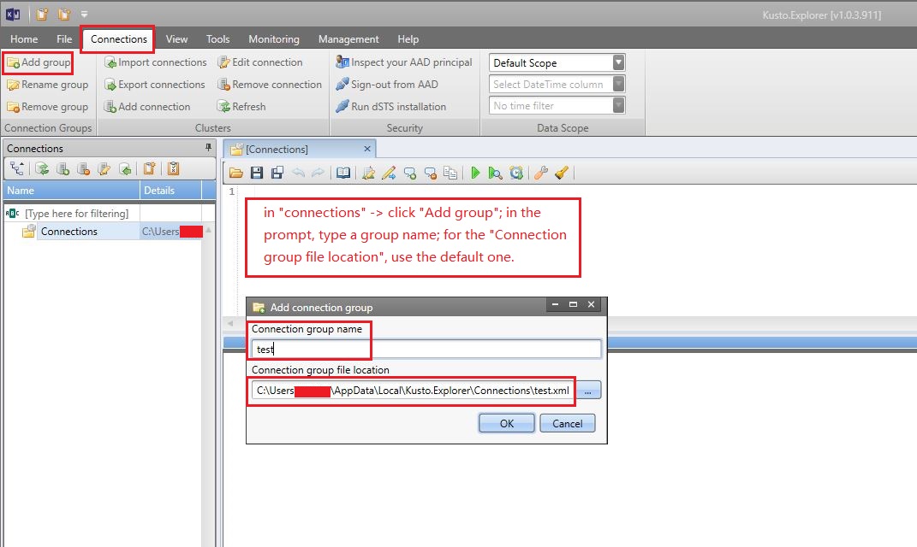The height and width of the screenshot is (547, 917).
Task: Close the [Connections] document tab
Action: point(367,149)
